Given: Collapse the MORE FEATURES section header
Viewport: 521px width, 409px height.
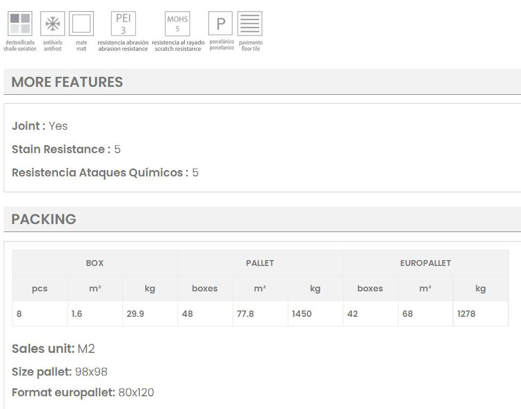Looking at the screenshot, I should pyautogui.click(x=67, y=82).
